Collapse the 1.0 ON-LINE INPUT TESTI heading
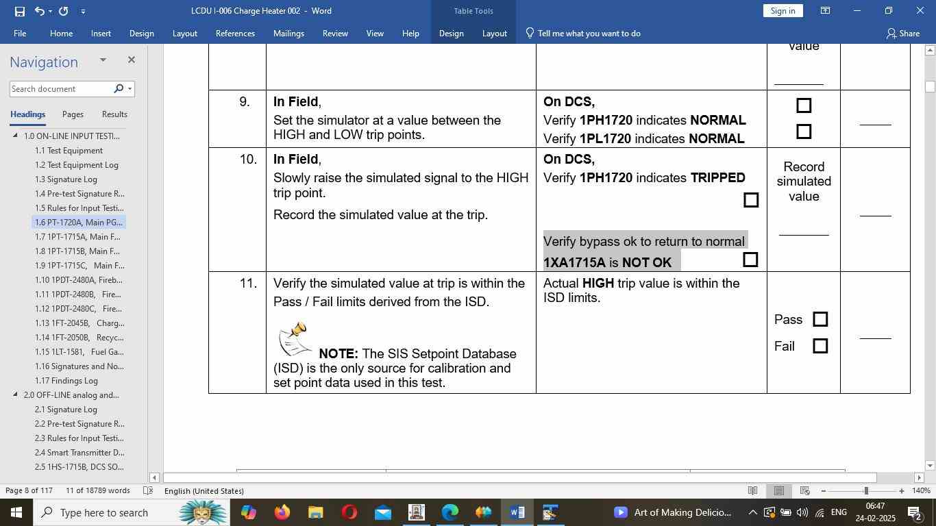The image size is (936, 526). point(16,136)
